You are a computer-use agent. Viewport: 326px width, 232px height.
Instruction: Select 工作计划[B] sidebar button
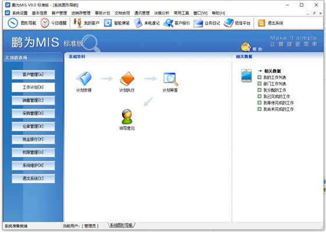(33, 87)
